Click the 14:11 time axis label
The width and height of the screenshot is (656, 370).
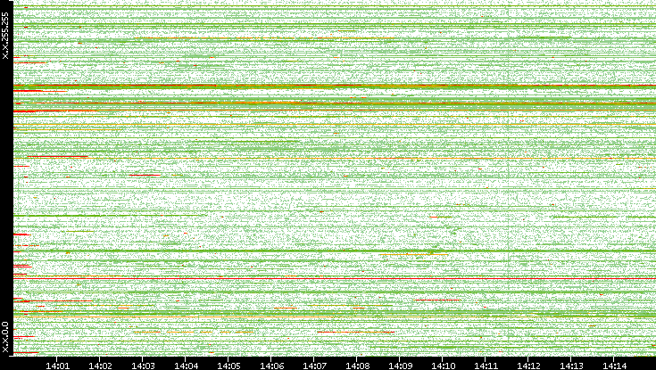[486, 366]
